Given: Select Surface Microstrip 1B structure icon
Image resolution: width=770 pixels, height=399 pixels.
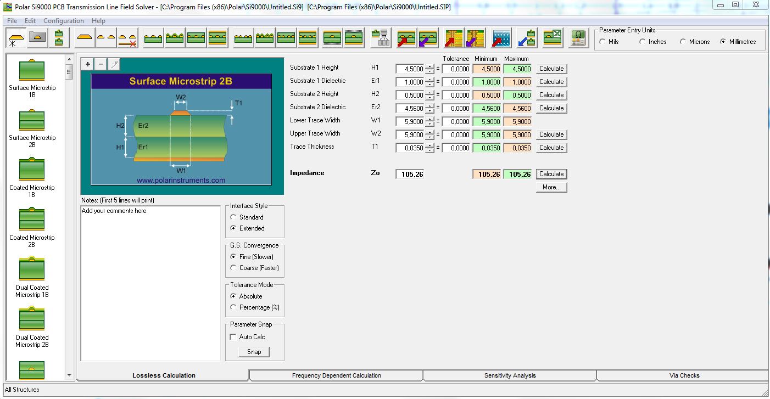Looking at the screenshot, I should pos(32,70).
